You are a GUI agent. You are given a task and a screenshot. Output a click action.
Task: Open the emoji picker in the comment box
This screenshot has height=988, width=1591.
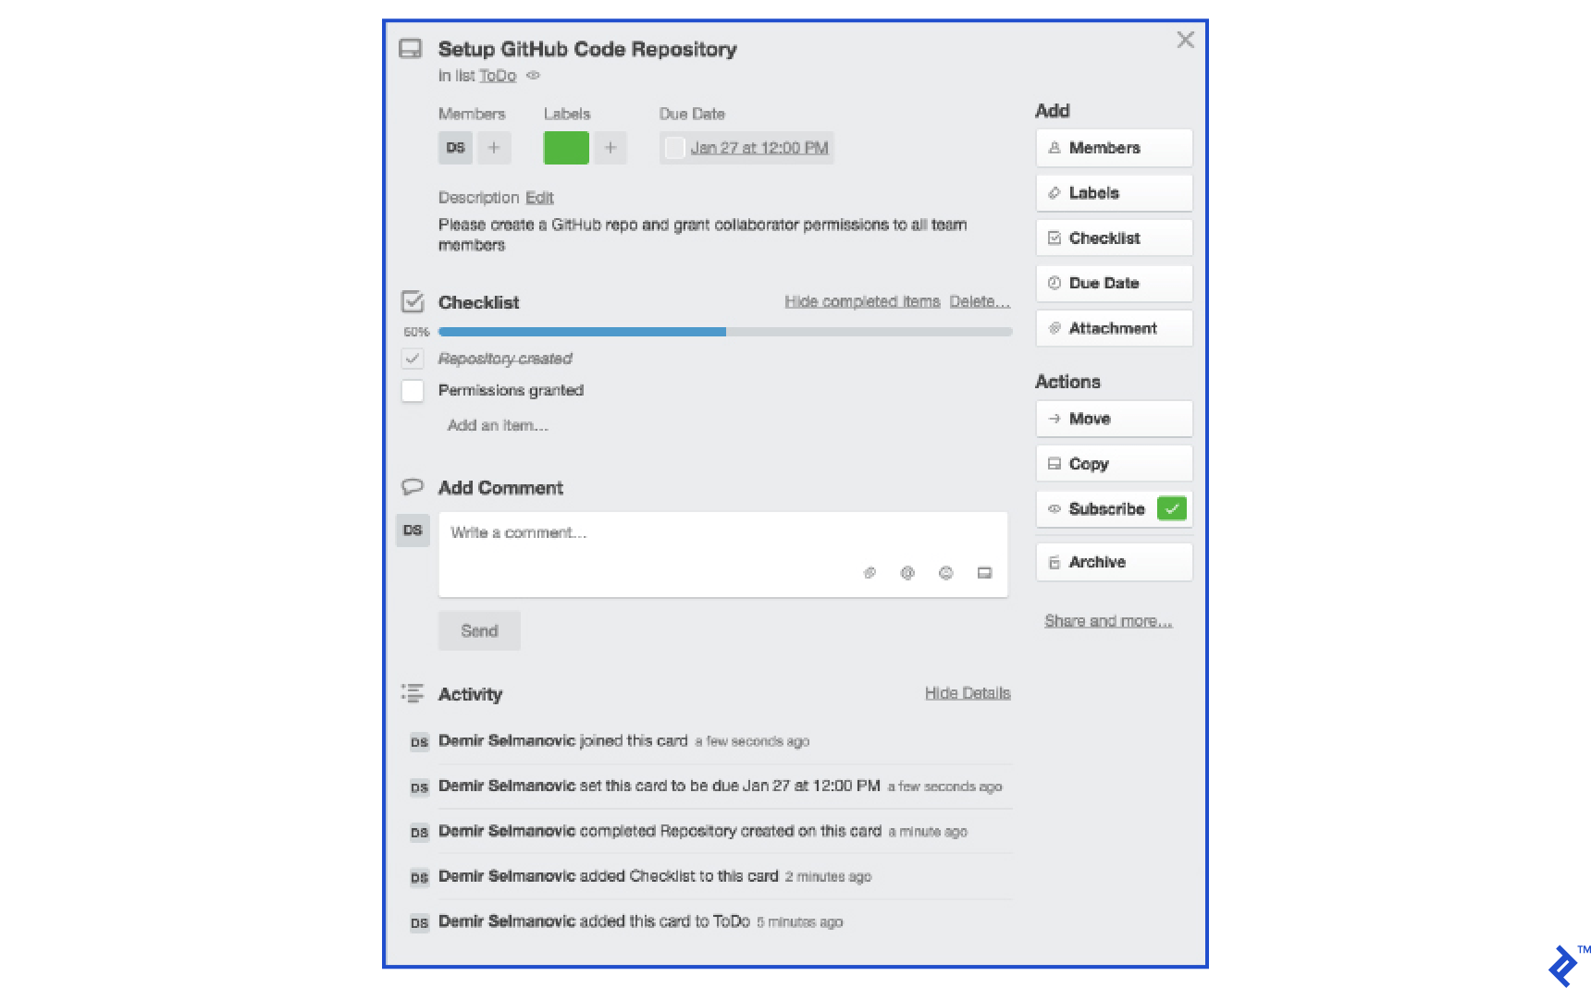coord(945,573)
